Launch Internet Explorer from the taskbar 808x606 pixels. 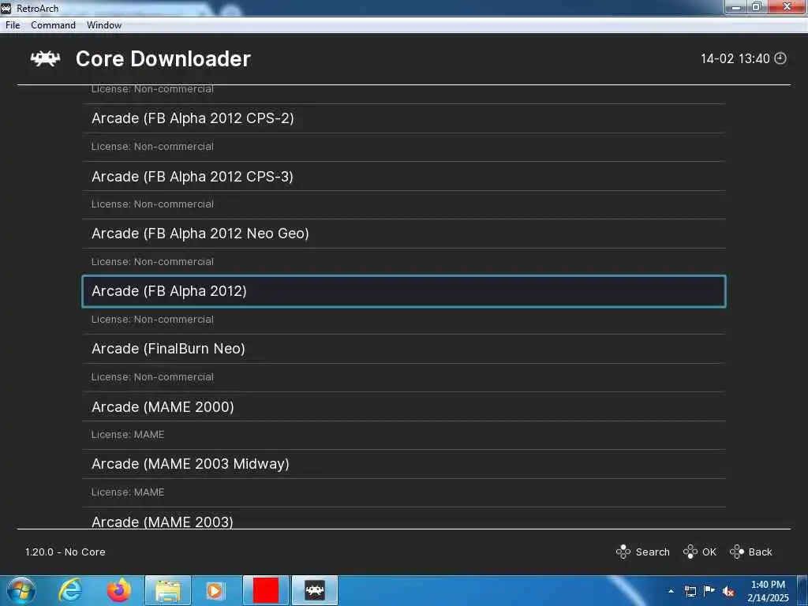tap(70, 590)
